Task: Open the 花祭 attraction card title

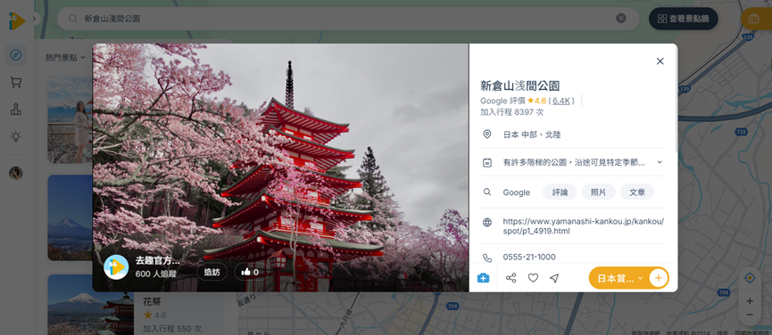Action: click(x=152, y=301)
